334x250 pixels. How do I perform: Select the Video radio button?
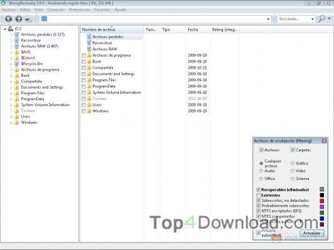click(293, 171)
